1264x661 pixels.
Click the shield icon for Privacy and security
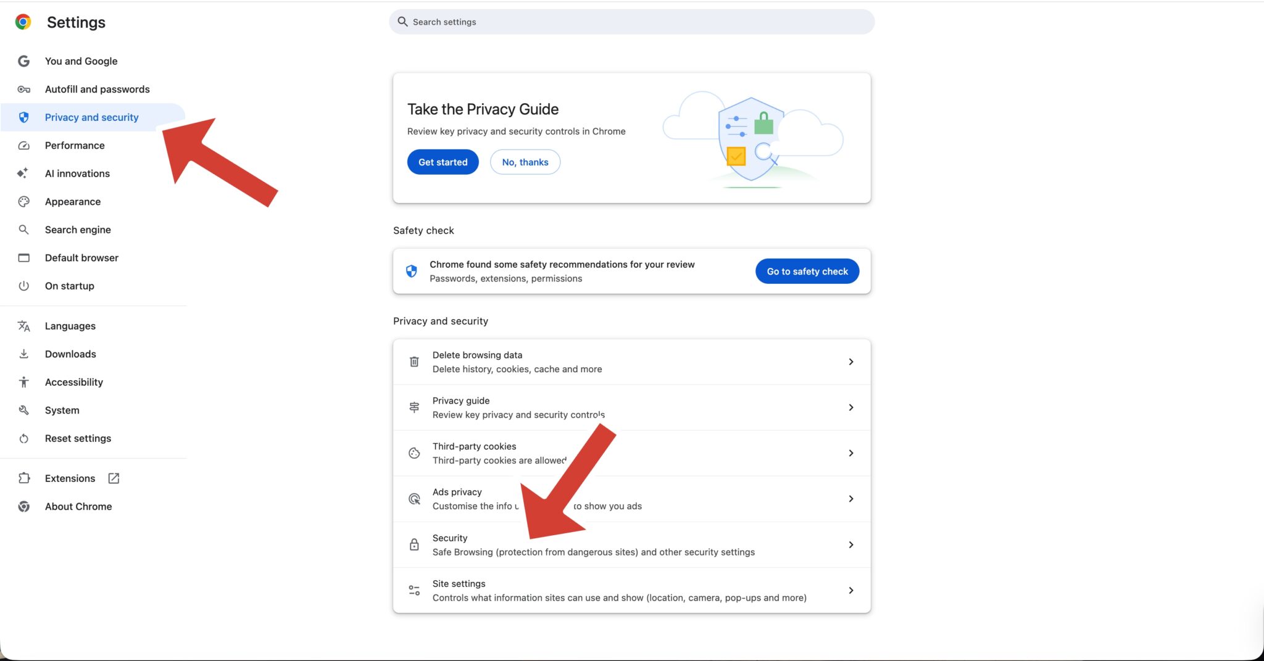pyautogui.click(x=23, y=117)
